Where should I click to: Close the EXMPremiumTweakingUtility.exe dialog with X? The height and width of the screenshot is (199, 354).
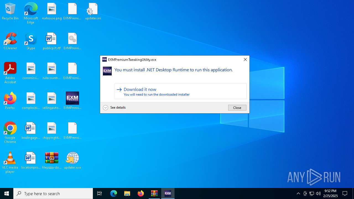point(245,59)
